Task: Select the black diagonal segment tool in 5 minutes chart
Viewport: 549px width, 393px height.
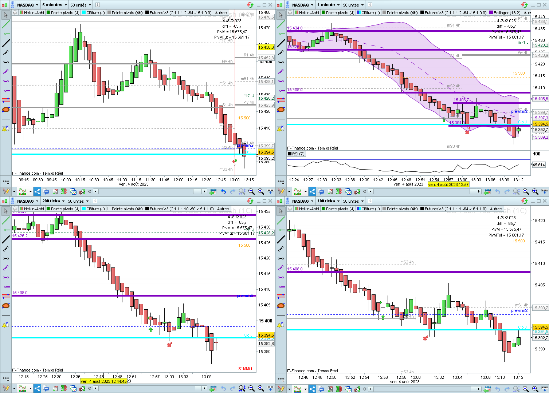Action: pyautogui.click(x=6, y=53)
